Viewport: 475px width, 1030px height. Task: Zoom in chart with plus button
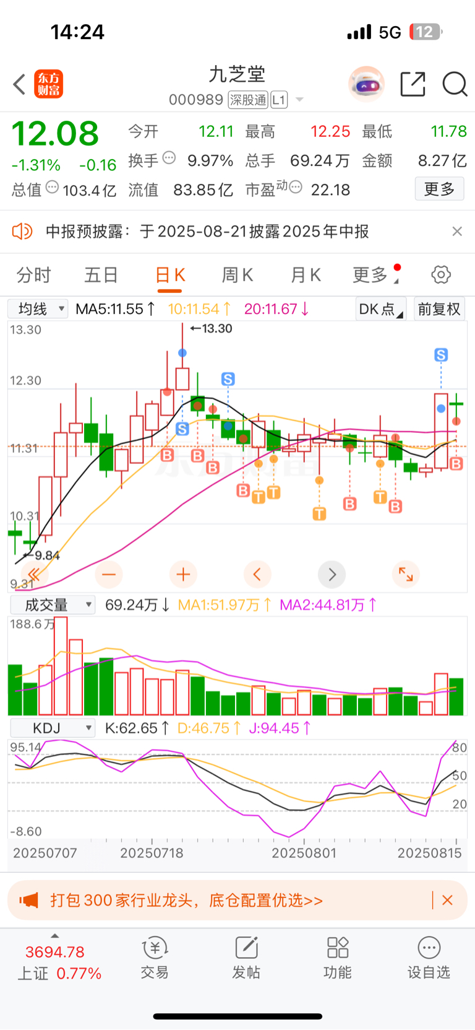(183, 575)
